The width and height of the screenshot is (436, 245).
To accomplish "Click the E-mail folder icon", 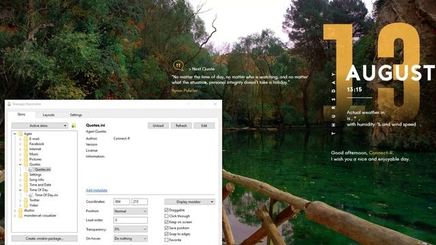I will pyautogui.click(x=26, y=139).
